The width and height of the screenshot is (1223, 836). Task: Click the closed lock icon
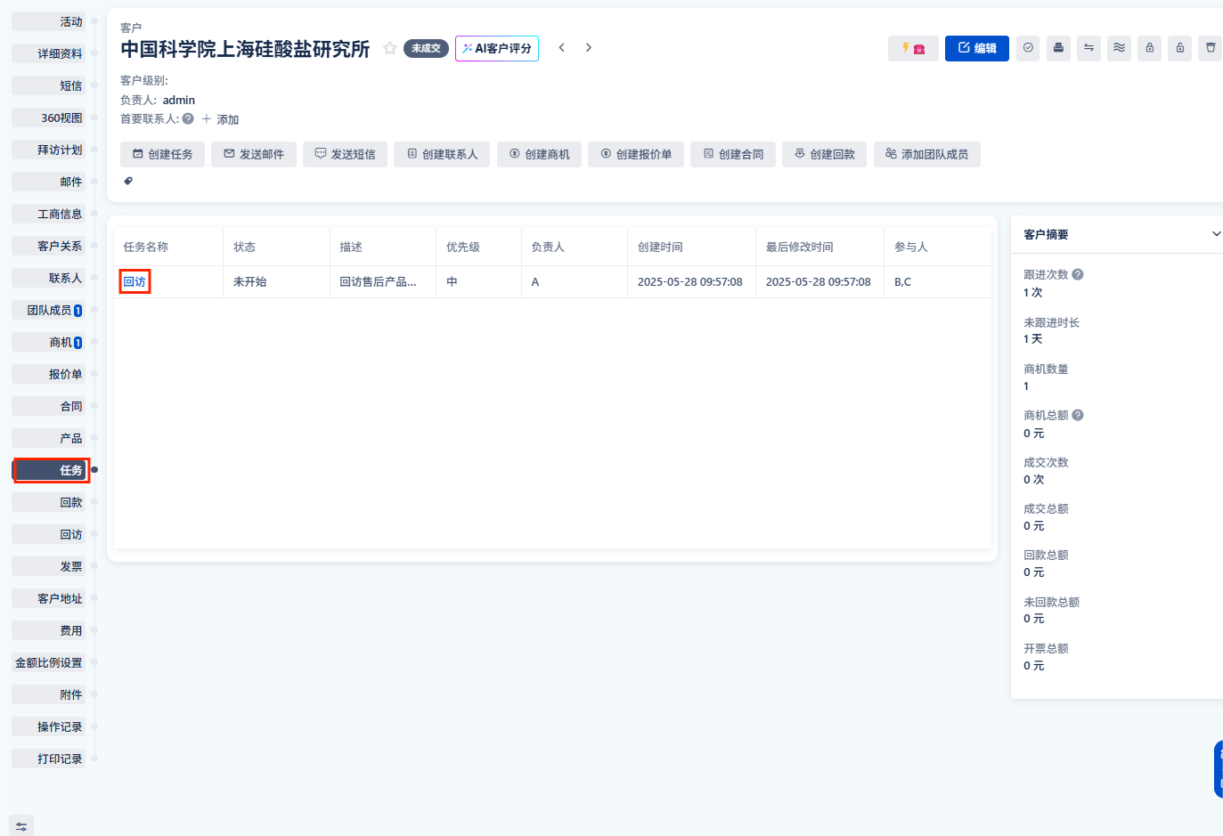click(x=1150, y=48)
